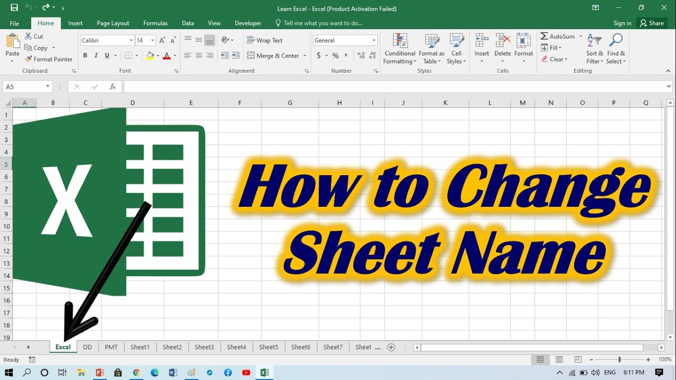Select the Sheet3 worksheet tab

(x=204, y=347)
